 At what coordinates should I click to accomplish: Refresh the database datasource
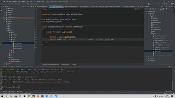[151, 9]
